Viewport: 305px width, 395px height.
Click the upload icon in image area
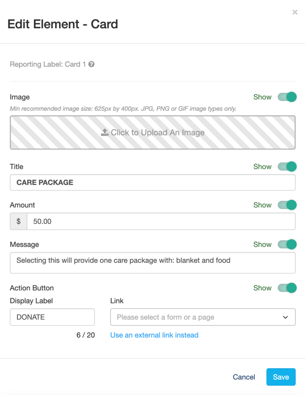(105, 132)
